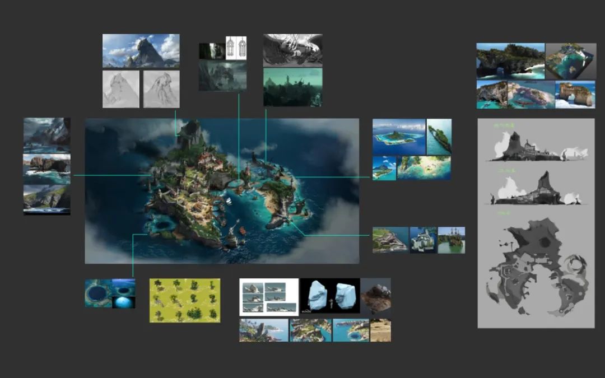Open the misty green castle concept image
This screenshot has height=378, width=605.
(222, 76)
